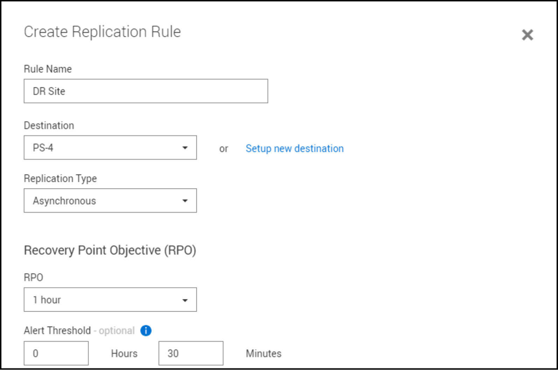Expand the RPO dropdown set to 1 hour

coord(110,300)
